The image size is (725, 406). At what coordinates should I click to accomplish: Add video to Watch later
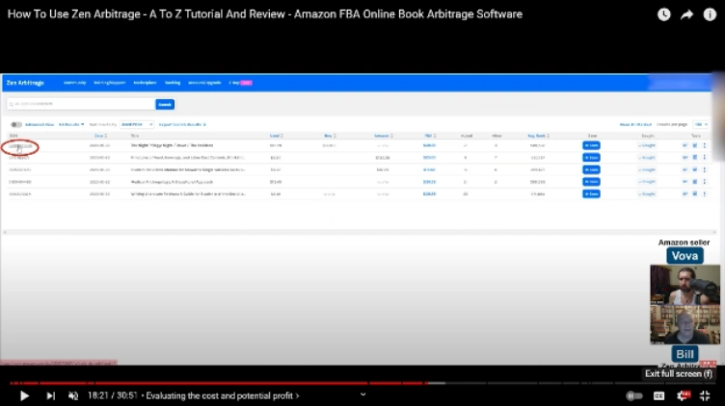664,14
